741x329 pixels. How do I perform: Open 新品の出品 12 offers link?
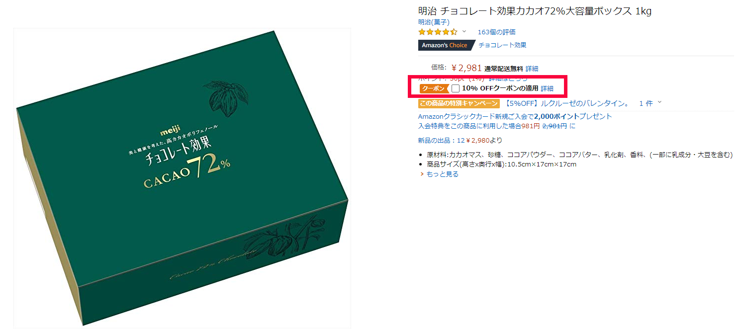[x=461, y=140]
